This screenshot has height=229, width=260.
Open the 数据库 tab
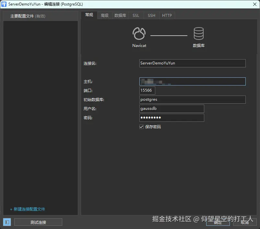(120, 16)
